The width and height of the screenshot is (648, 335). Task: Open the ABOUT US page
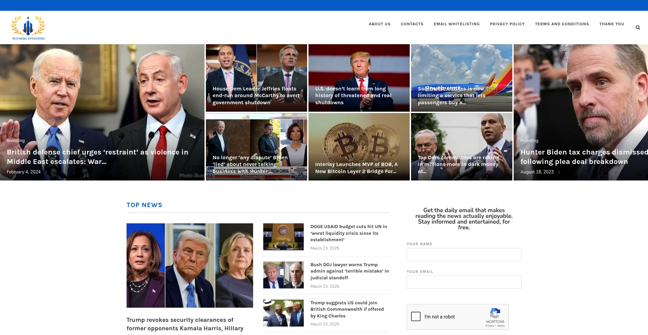[x=379, y=24]
